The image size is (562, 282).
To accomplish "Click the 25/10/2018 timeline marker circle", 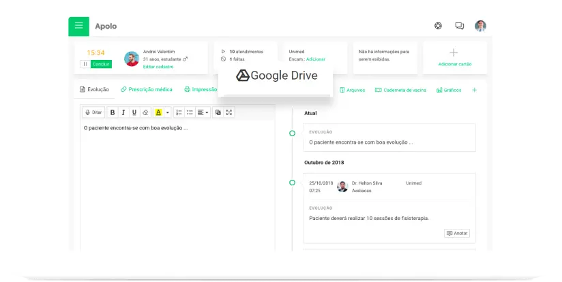I will 292,183.
